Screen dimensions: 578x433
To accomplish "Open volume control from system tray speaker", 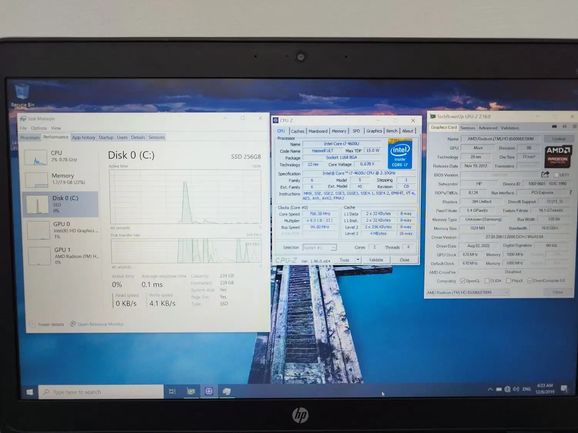I will click(516, 389).
